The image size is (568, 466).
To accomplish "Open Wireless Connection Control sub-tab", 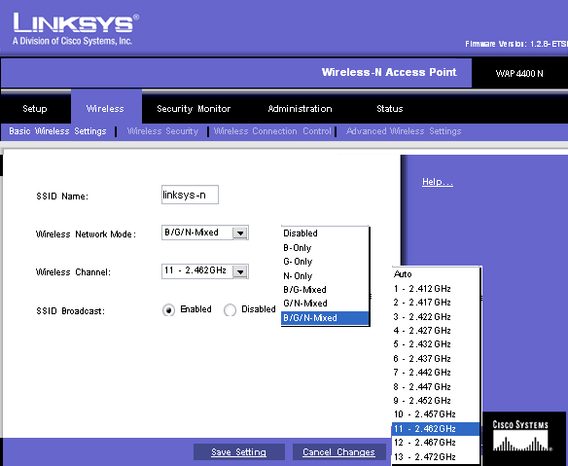I will [x=272, y=131].
